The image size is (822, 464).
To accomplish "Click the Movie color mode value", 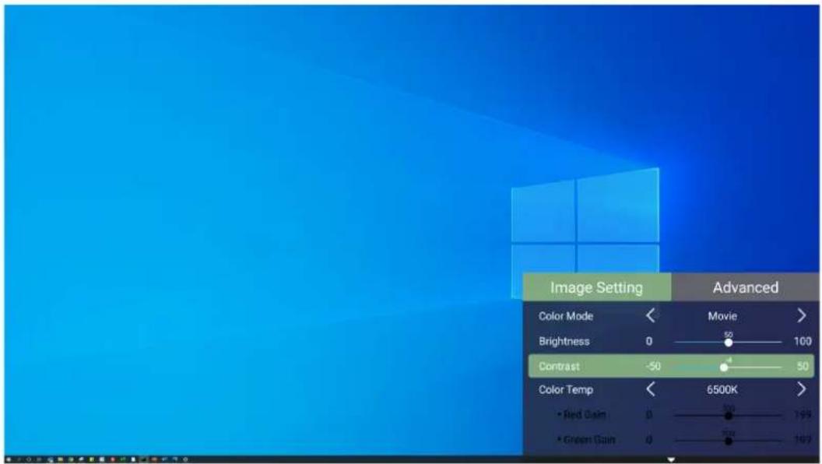I will pos(722,316).
